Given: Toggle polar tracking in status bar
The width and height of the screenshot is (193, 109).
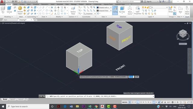Looking at the screenshot, I should click(x=141, y=102).
